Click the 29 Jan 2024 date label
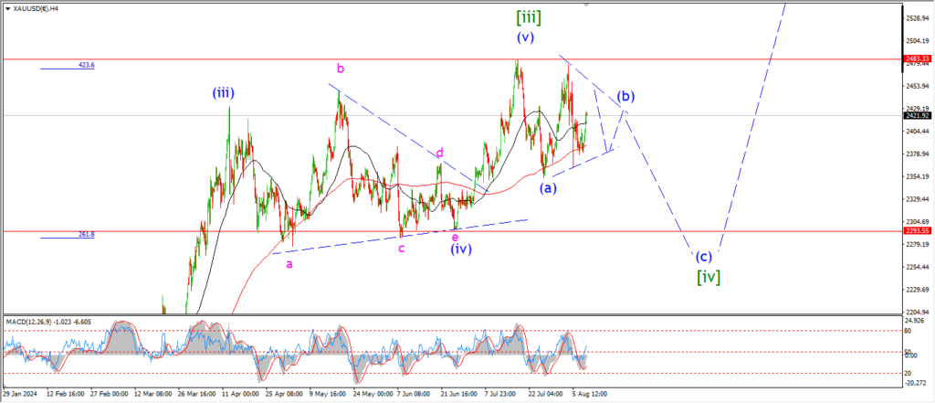 (x=19, y=395)
